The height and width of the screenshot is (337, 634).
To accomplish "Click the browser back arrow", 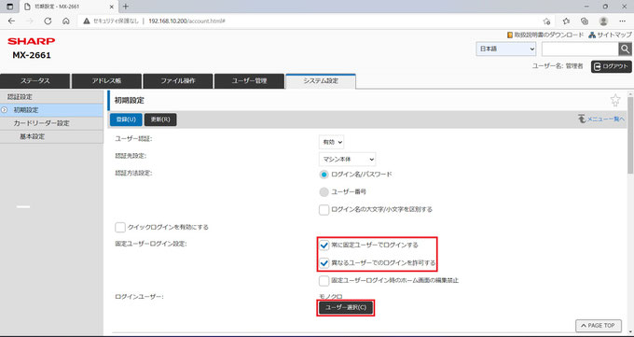I will (x=11, y=21).
